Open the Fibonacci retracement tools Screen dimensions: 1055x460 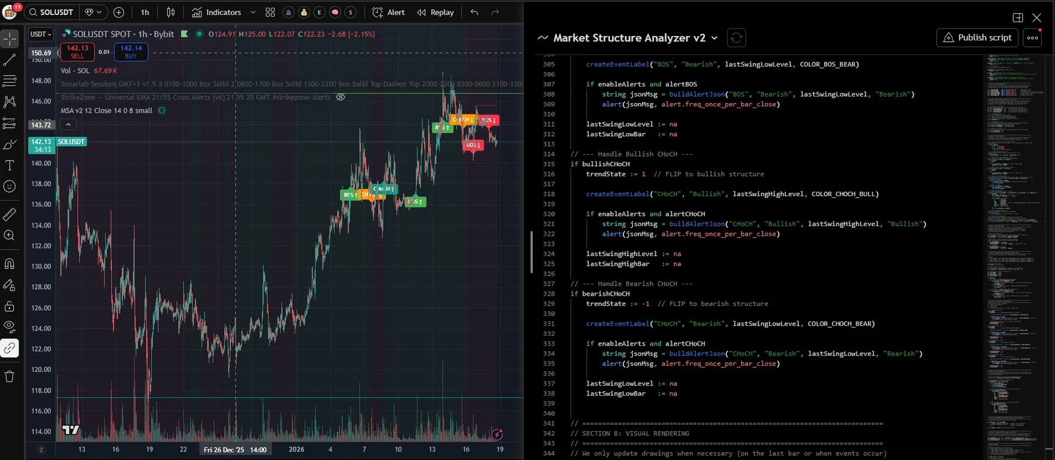click(x=10, y=81)
